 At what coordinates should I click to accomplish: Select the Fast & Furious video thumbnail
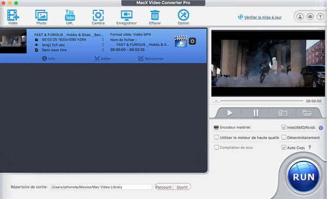click(13, 41)
